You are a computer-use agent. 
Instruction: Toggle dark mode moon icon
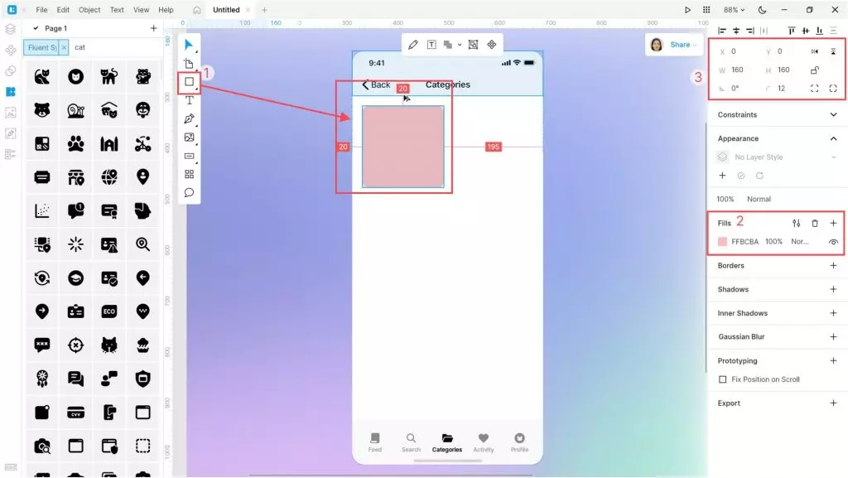point(762,10)
